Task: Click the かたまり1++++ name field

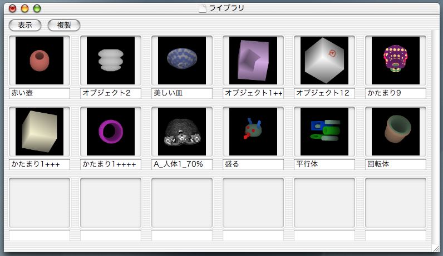Action: (111, 164)
